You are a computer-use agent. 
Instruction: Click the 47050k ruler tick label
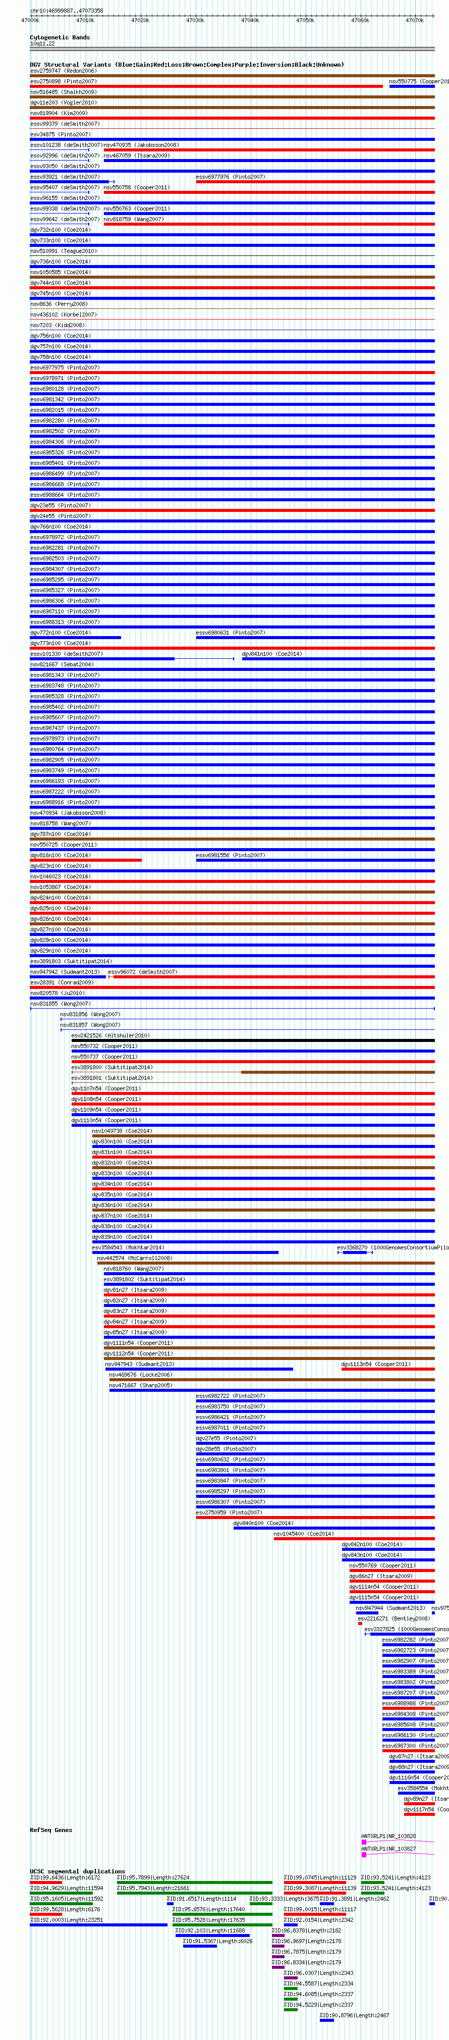point(305,21)
